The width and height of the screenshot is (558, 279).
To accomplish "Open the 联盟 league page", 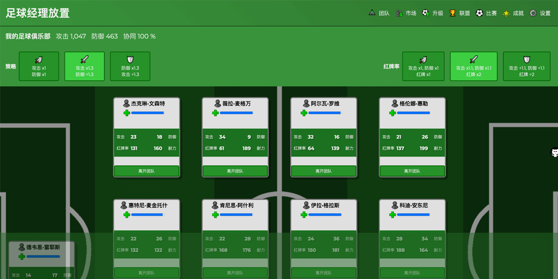I will pyautogui.click(x=459, y=13).
